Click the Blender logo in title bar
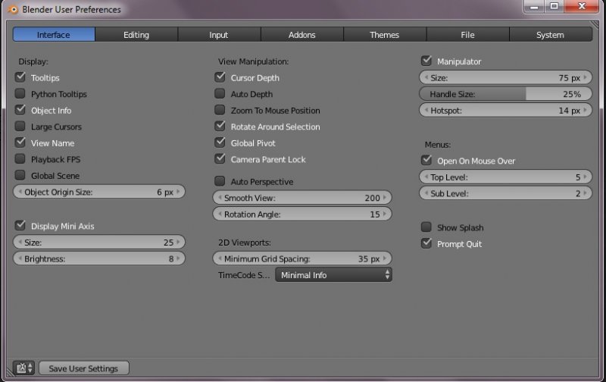The height and width of the screenshot is (382, 606). click(x=13, y=9)
